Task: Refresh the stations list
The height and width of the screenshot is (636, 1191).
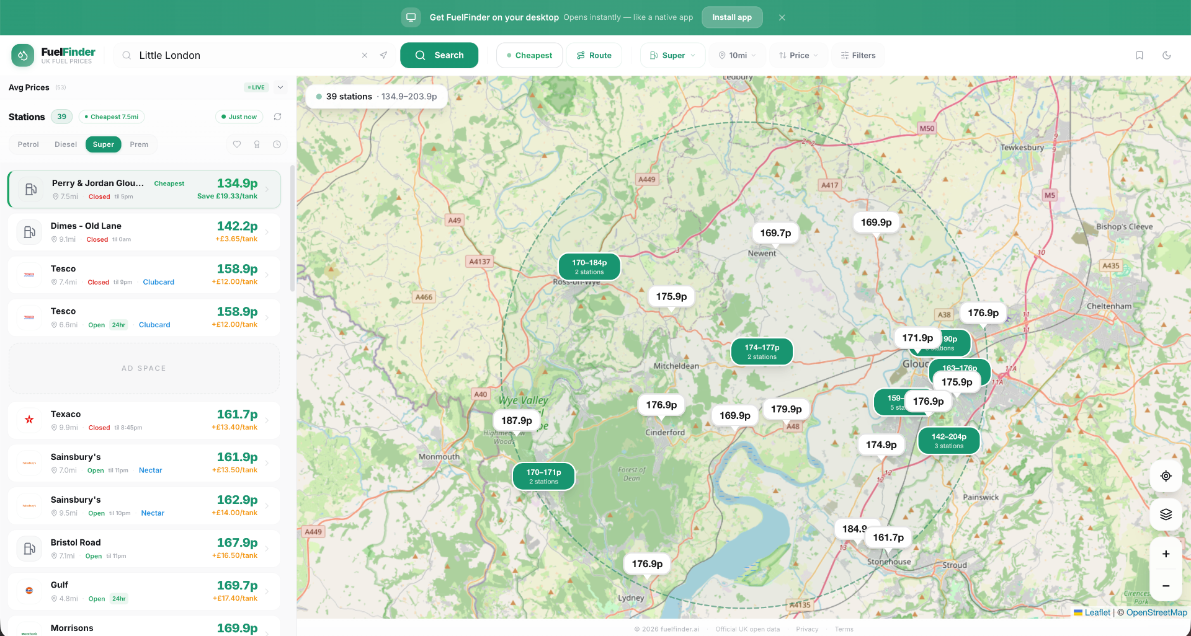Action: (x=278, y=117)
